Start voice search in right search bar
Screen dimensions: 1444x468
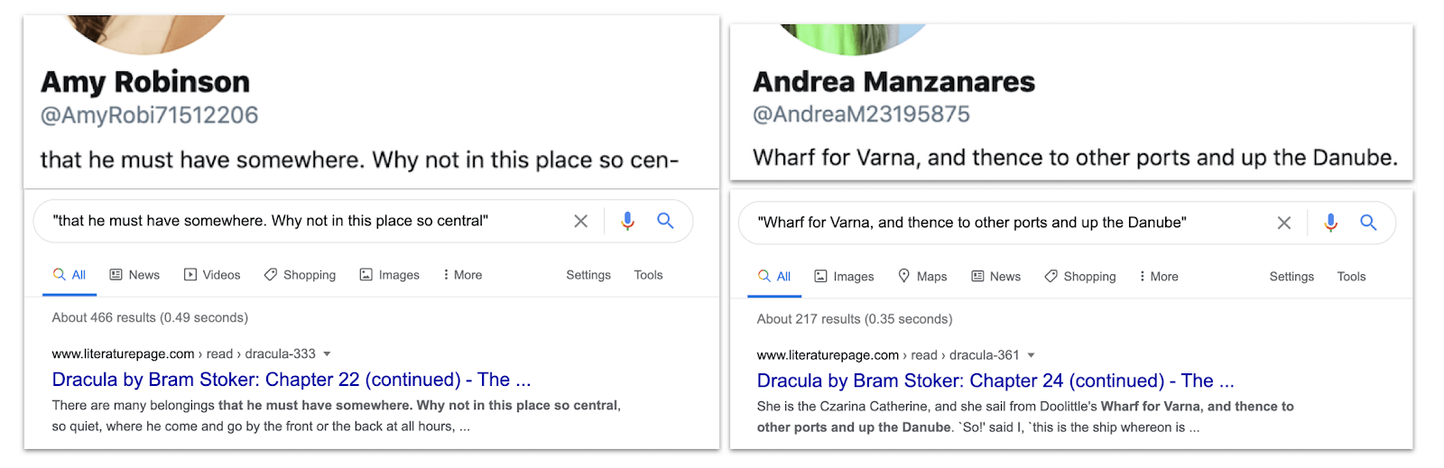[x=1330, y=223]
